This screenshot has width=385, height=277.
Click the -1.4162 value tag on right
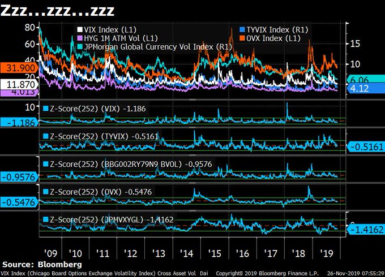pos(366,230)
